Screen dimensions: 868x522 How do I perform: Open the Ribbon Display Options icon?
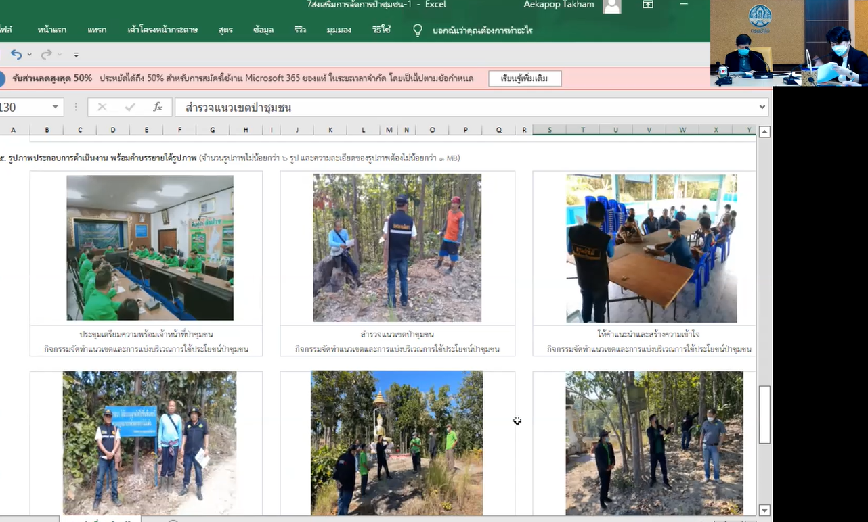(x=648, y=5)
